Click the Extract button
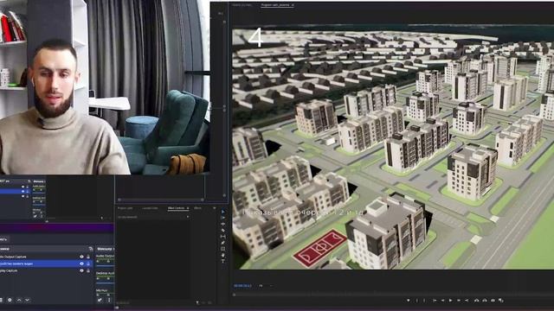The width and height of the screenshot is (554, 311). coord(485,301)
